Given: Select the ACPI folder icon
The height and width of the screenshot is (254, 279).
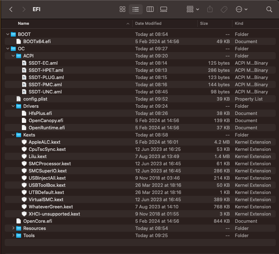Looking at the screenshot, I should click(19, 56).
